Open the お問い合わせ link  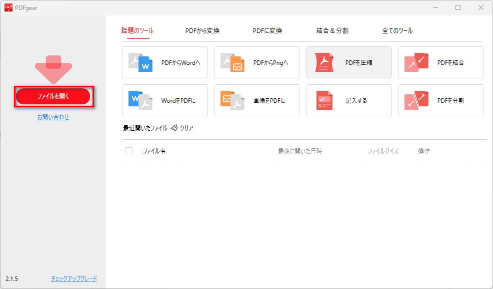click(52, 117)
